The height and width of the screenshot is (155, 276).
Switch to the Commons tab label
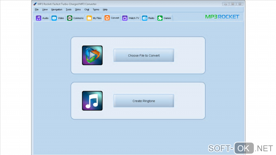(78, 18)
